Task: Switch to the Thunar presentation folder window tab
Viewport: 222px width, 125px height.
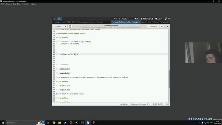Action: coord(82,22)
